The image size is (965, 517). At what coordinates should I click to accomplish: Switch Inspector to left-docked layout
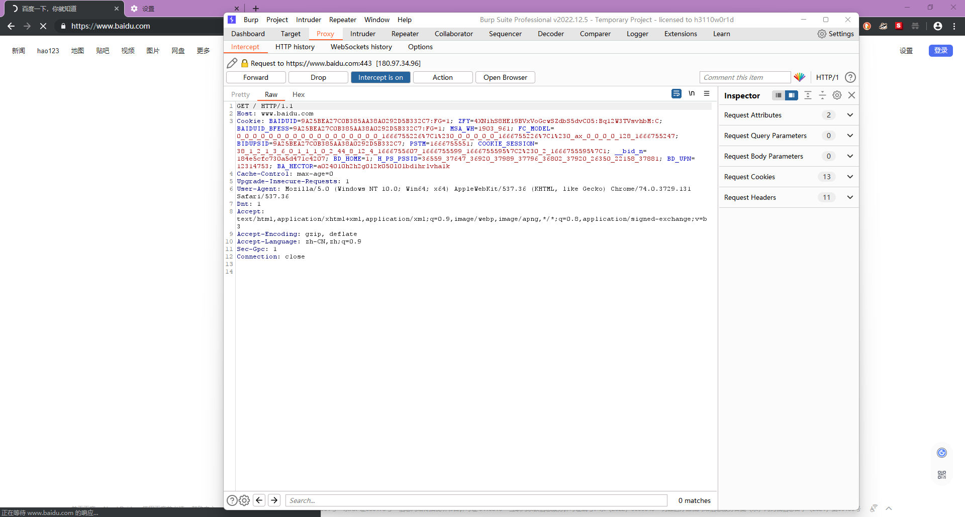pos(779,95)
